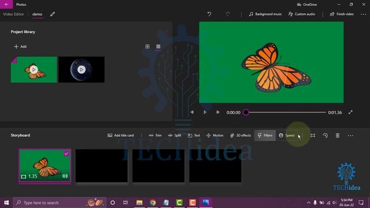Step back one frame

pyautogui.click(x=192, y=112)
